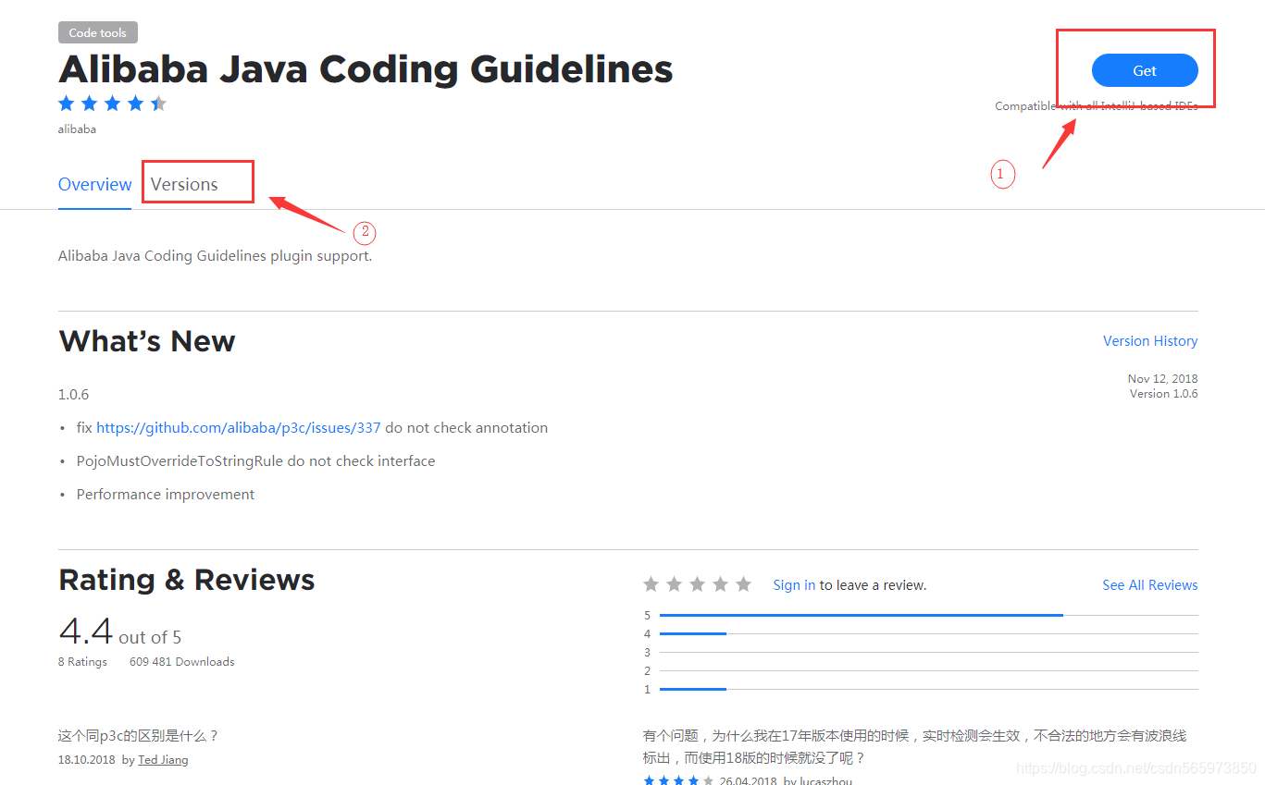
Task: Click the 4-star rating distribution bar
Action: 928,633
